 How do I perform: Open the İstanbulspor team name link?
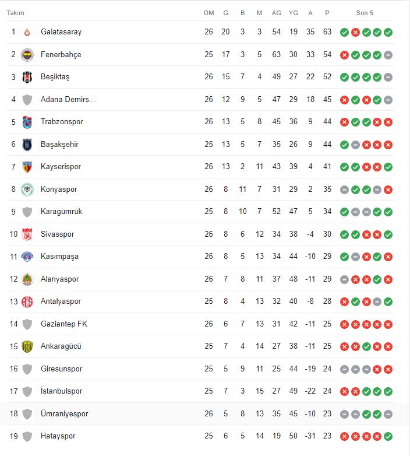click(x=61, y=391)
